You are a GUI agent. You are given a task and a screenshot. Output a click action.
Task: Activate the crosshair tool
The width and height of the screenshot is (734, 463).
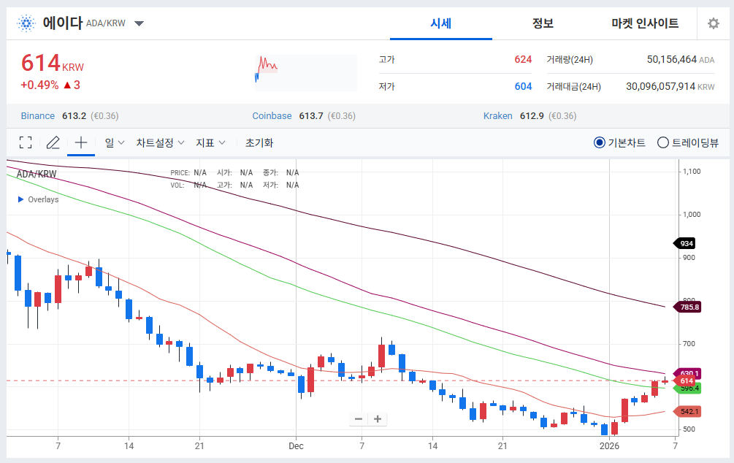(x=80, y=142)
